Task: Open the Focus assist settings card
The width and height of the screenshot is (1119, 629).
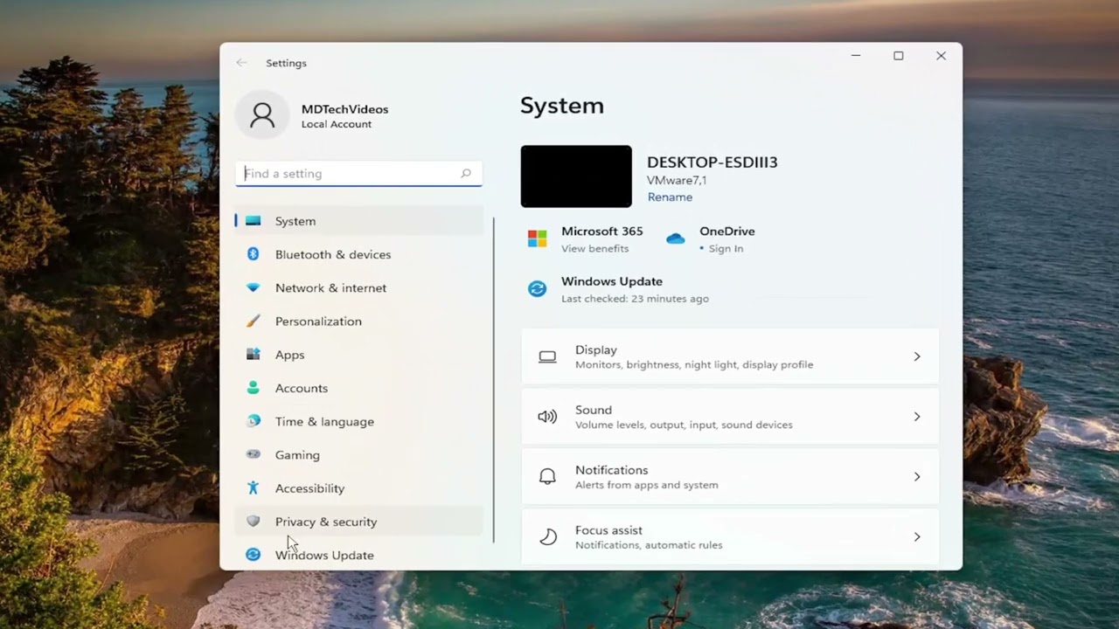Action: pos(730,537)
